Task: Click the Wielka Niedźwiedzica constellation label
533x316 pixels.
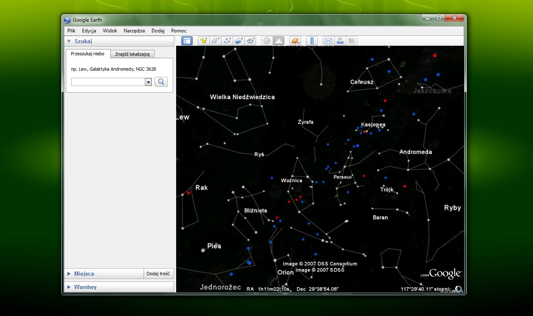Action: tap(242, 97)
